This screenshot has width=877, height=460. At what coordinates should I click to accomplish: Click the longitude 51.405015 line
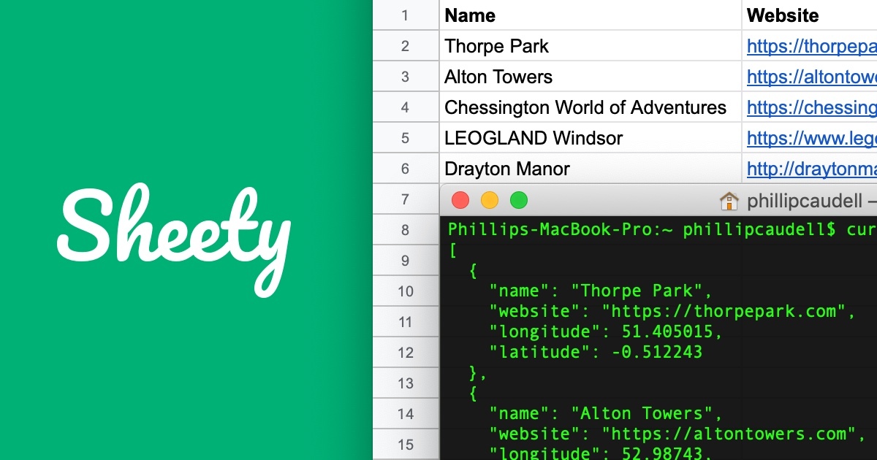[606, 332]
